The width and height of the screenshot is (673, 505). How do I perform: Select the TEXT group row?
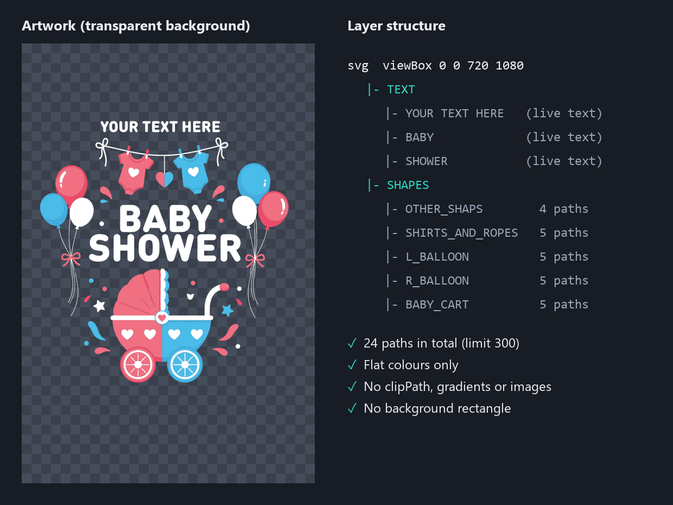click(x=391, y=90)
